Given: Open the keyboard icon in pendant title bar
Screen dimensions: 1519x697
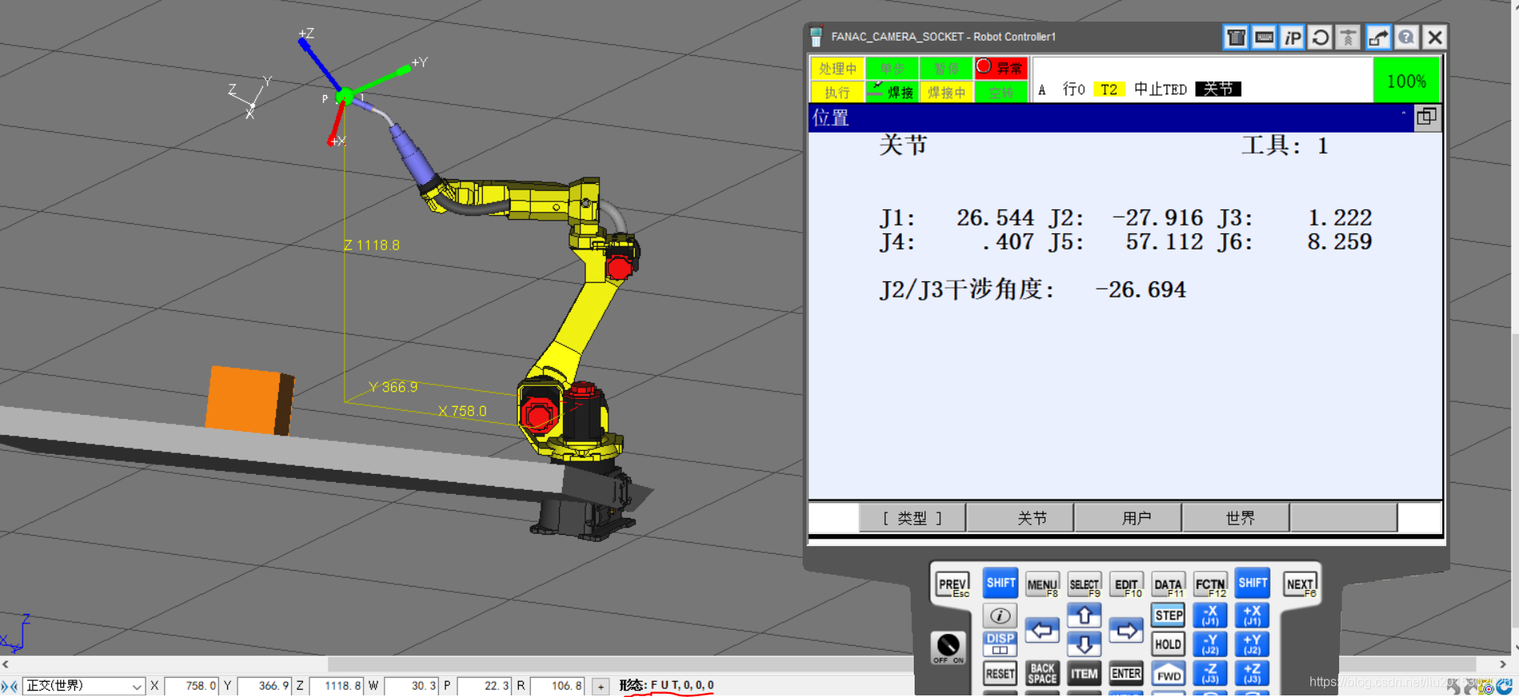Looking at the screenshot, I should pos(1264,38).
